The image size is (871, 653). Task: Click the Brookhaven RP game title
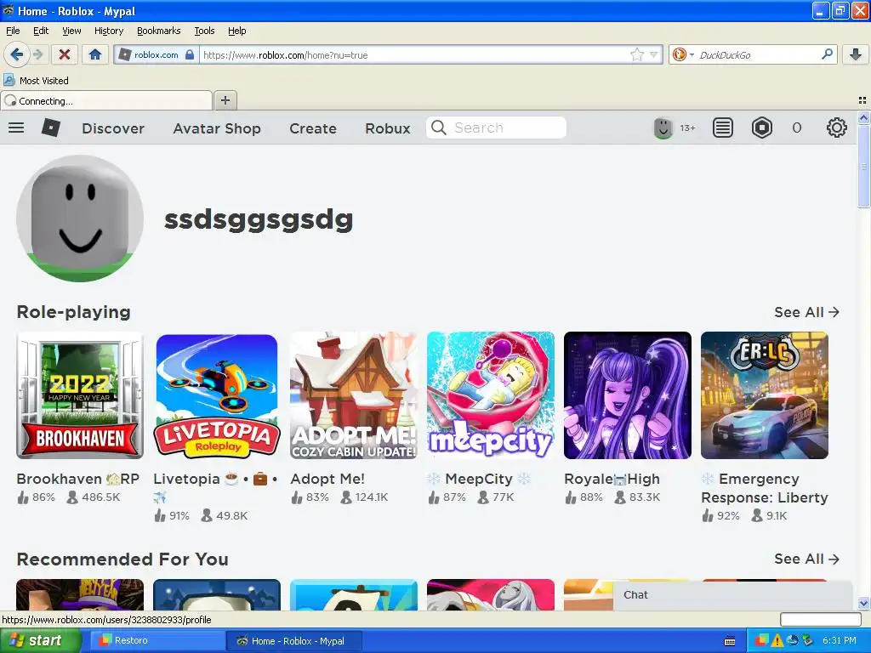click(77, 479)
